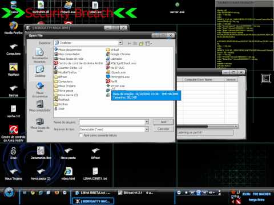Image resolution: width=274 pixels, height=205 pixels.
Task: Select Meu computador in the places bar
Action: (40, 106)
